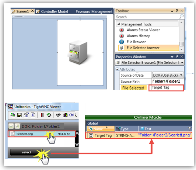196x170 pixels.
Task: Select the Alarms Status Viewer tool
Action: (143, 30)
